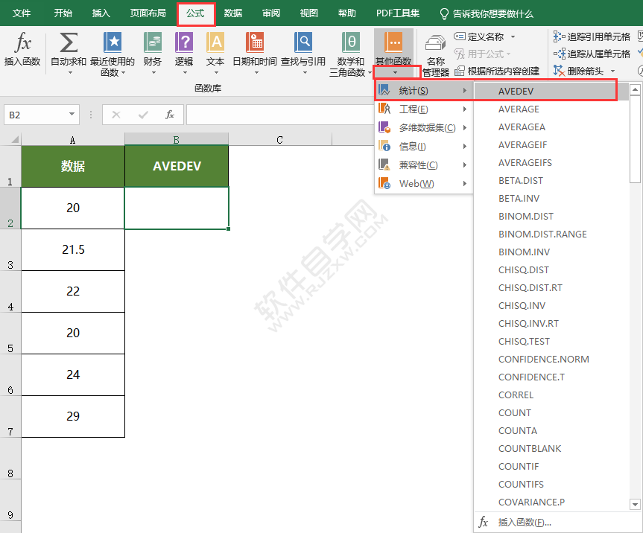Open the Text (文本) dropdown arrow

216,73
